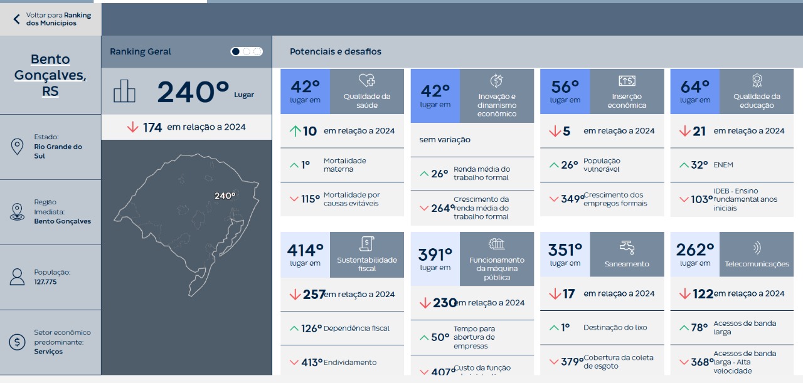This screenshot has width=803, height=383.
Task: Click the Inserção econômica money icon
Action: click(x=627, y=81)
